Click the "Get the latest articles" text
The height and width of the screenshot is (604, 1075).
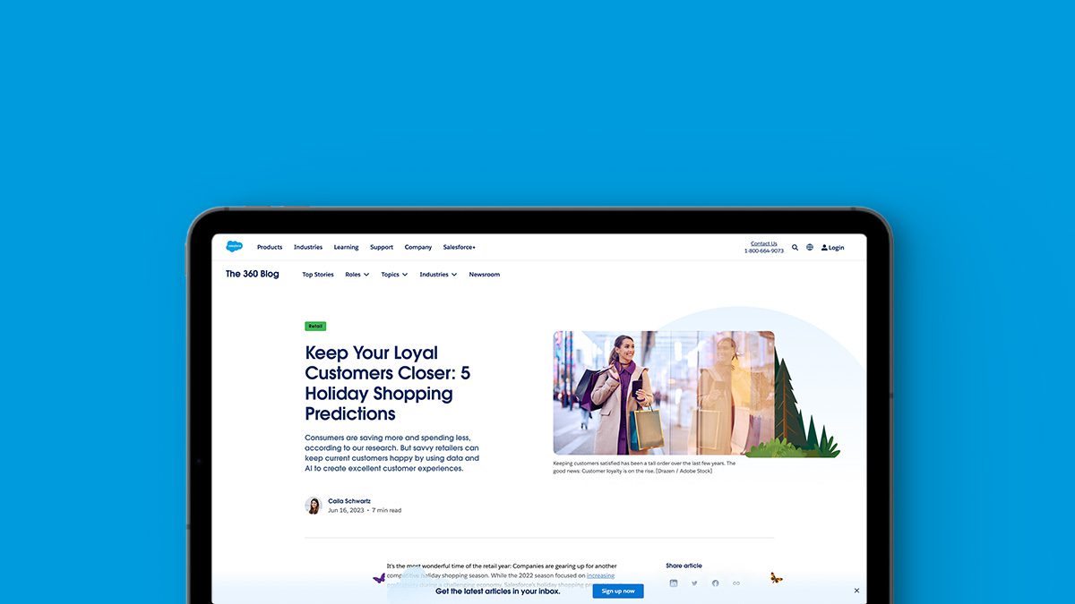[498, 591]
